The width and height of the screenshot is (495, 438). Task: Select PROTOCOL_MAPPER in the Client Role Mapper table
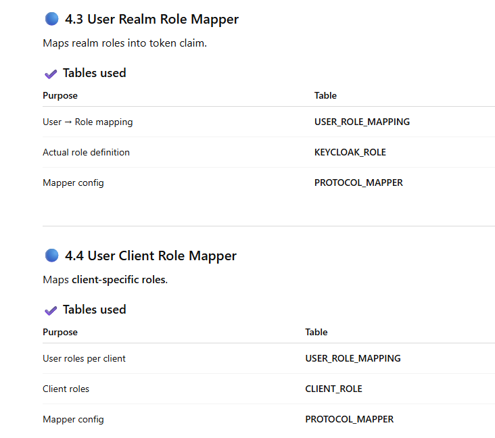pos(349,419)
